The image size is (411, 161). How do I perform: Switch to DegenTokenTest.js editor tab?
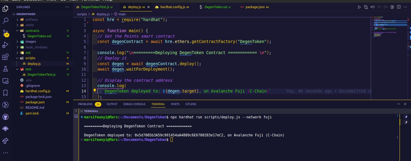[x=94, y=7]
